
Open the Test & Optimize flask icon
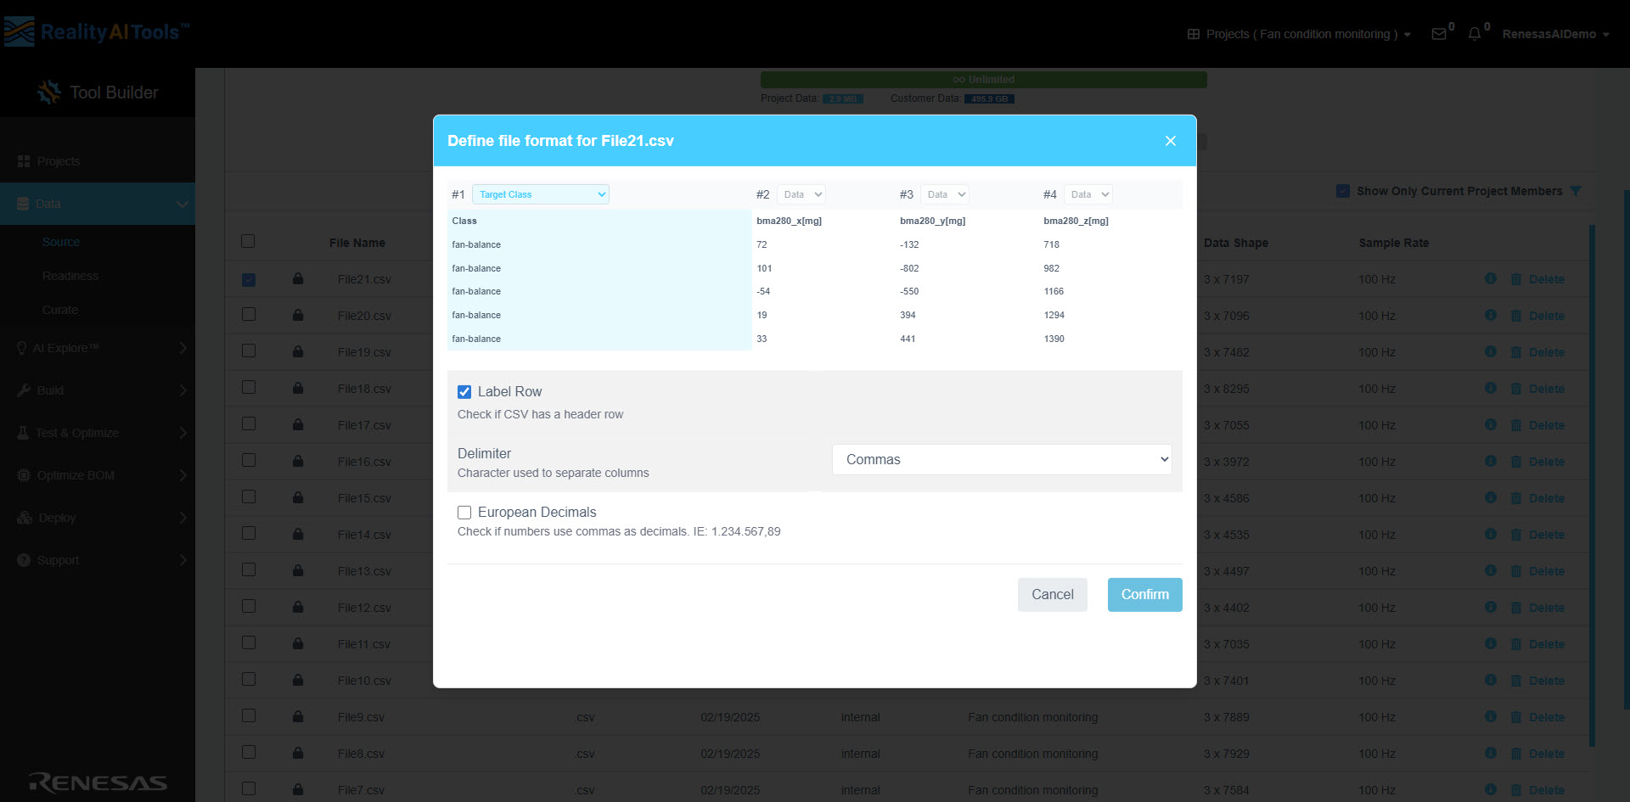[x=21, y=433]
